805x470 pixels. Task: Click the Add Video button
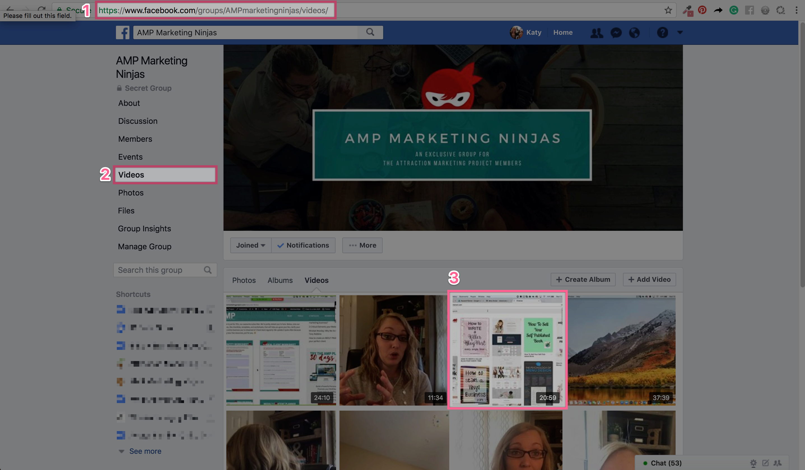(649, 280)
